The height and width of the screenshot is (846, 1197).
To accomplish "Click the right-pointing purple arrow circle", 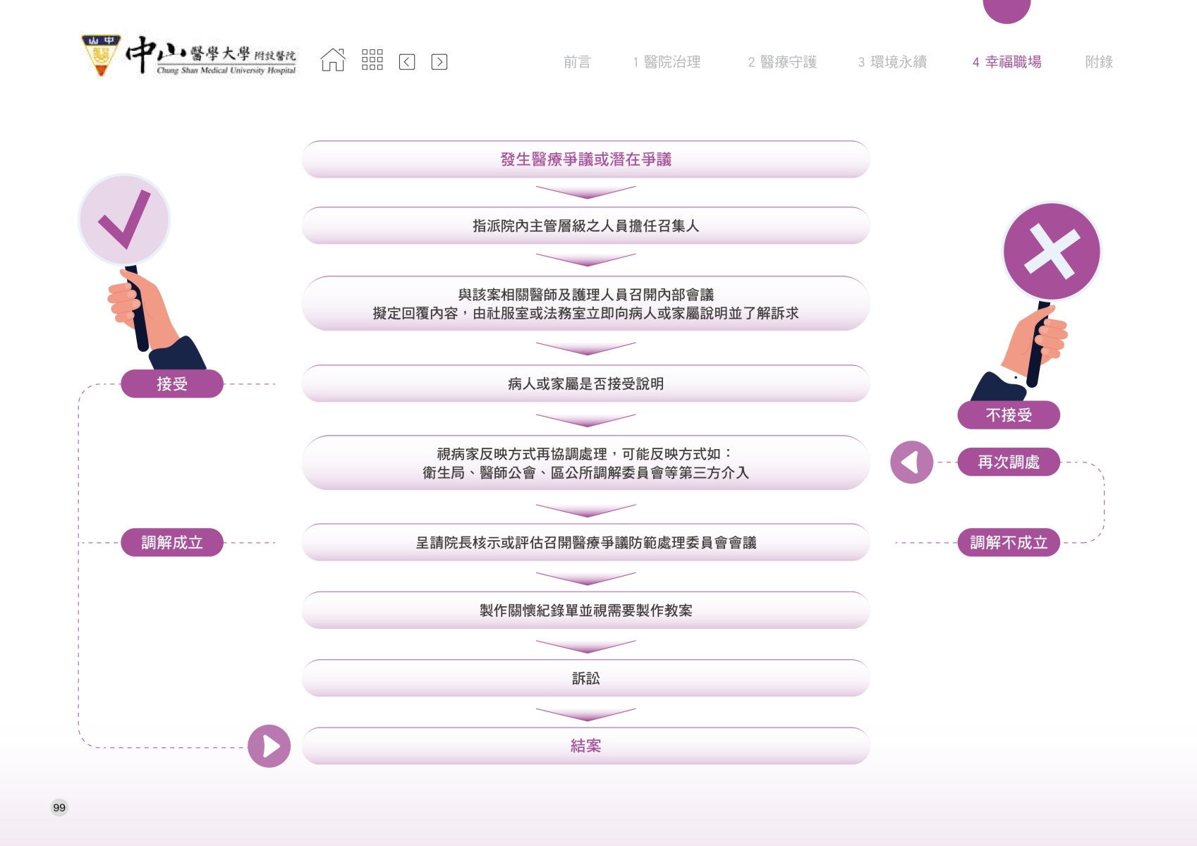I will pos(269,746).
